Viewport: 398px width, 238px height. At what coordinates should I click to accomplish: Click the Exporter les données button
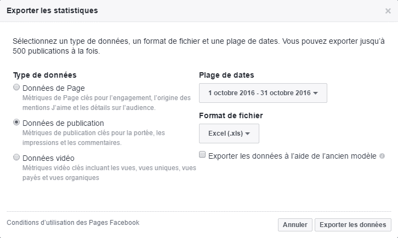pyautogui.click(x=354, y=225)
